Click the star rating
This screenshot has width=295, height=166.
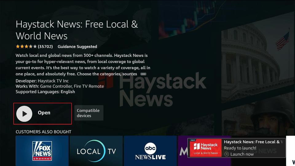[x=26, y=46]
